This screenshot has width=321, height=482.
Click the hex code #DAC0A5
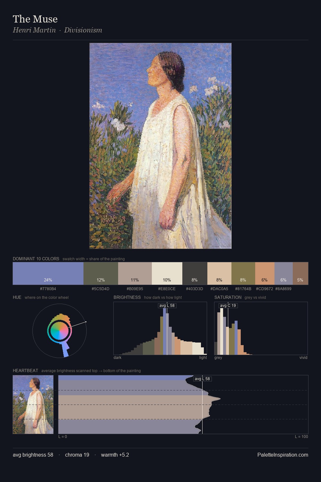pyautogui.click(x=219, y=289)
